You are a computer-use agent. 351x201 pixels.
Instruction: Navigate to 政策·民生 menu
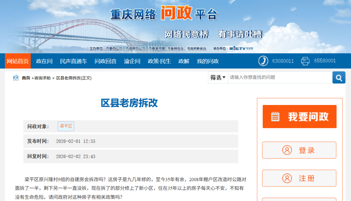click(x=159, y=61)
